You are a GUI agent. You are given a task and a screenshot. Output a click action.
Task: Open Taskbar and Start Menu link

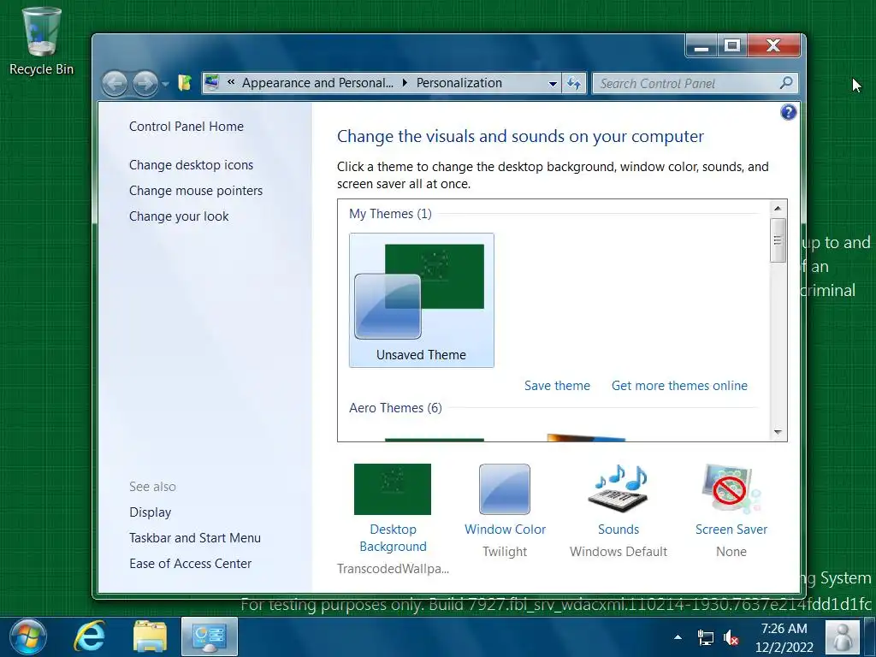pyautogui.click(x=195, y=538)
